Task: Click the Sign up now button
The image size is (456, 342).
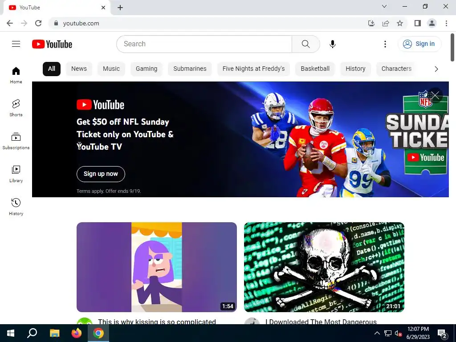Action: 101,174
